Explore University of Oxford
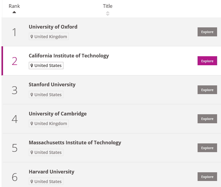The width and height of the screenshot is (221, 187). pyautogui.click(x=207, y=32)
